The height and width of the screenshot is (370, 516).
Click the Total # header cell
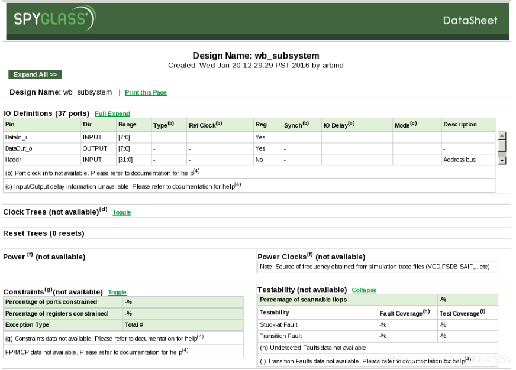pyautogui.click(x=183, y=325)
